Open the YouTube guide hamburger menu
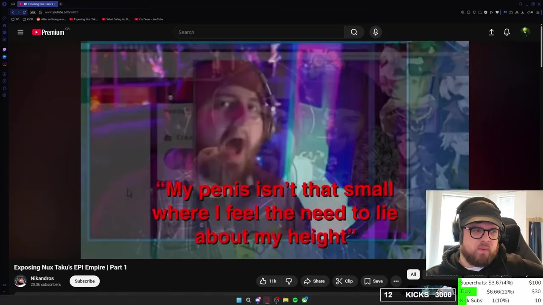 tap(20, 32)
